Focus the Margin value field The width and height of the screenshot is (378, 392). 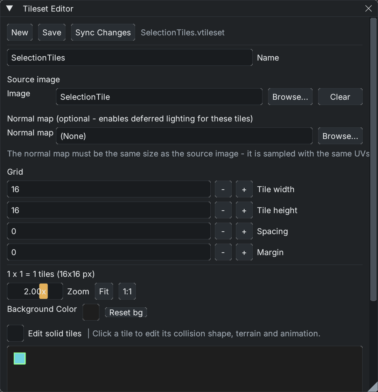(109, 252)
